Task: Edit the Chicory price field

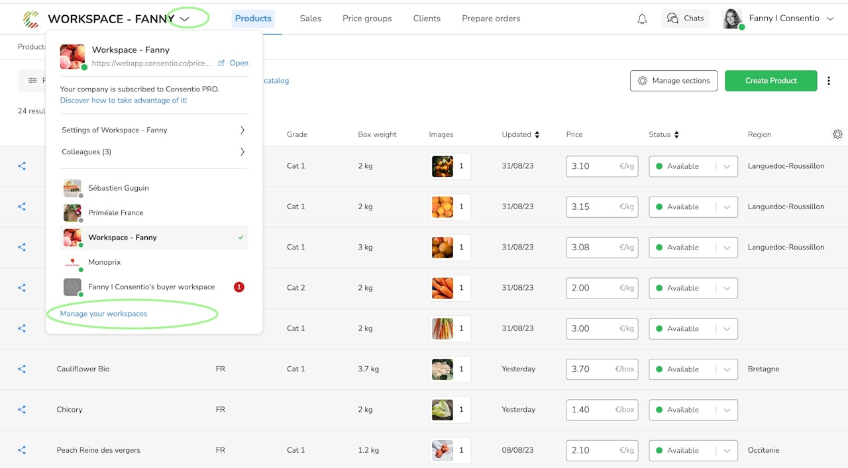Action: 590,410
